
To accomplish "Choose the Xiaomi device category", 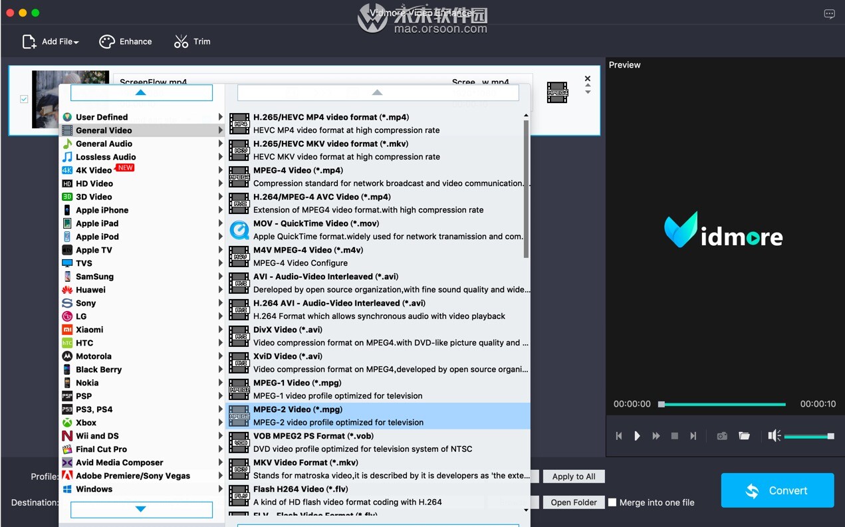I will click(x=142, y=330).
